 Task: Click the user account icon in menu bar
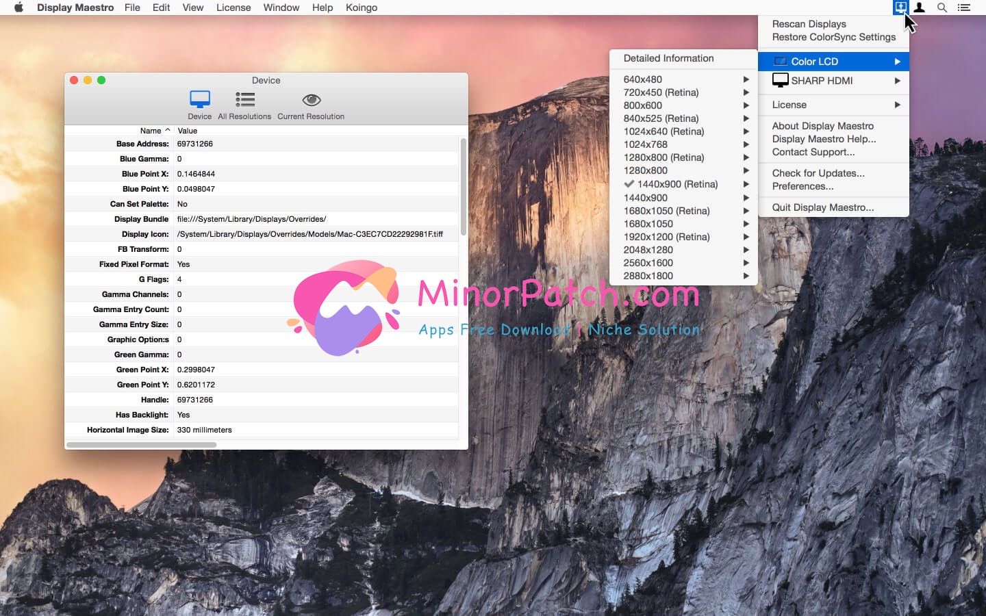point(920,8)
